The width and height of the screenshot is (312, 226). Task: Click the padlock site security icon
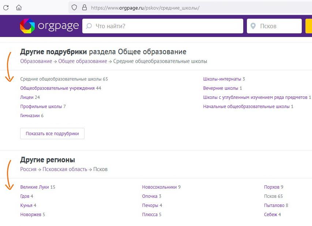[84, 8]
